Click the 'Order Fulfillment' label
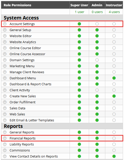This screenshot has width=124, height=160. (22, 102)
